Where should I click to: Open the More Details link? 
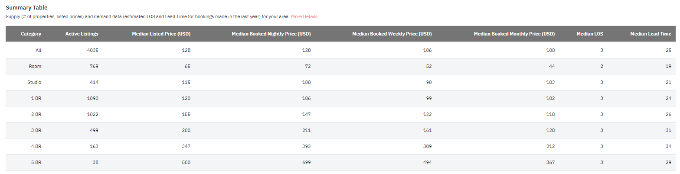tap(305, 16)
